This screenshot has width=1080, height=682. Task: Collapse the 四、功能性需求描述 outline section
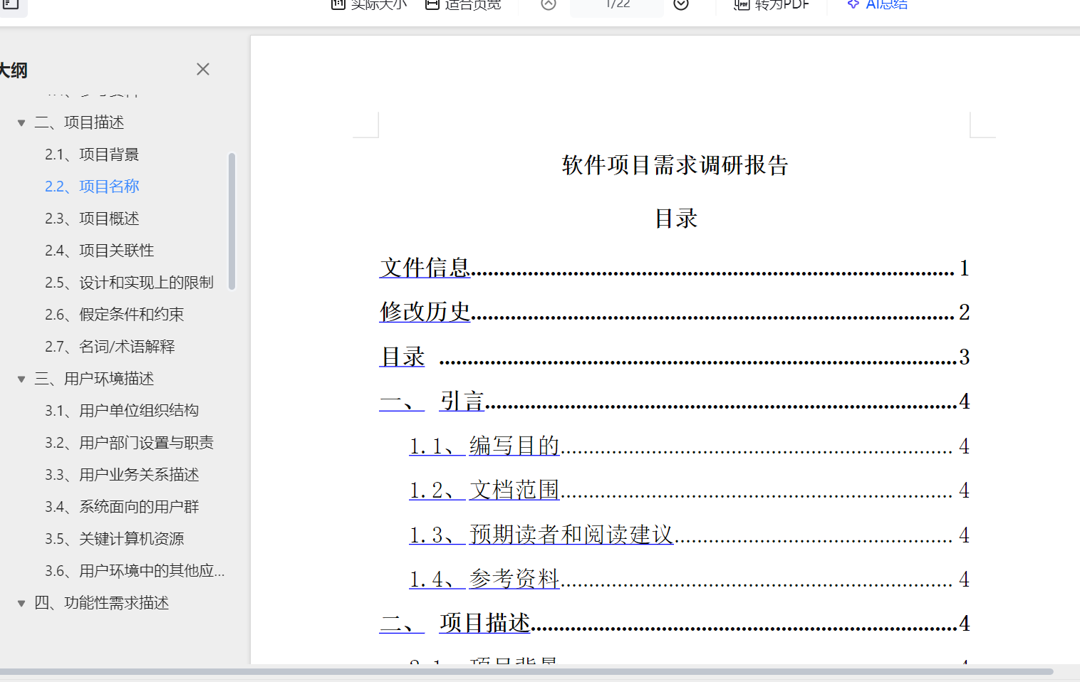pyautogui.click(x=21, y=604)
